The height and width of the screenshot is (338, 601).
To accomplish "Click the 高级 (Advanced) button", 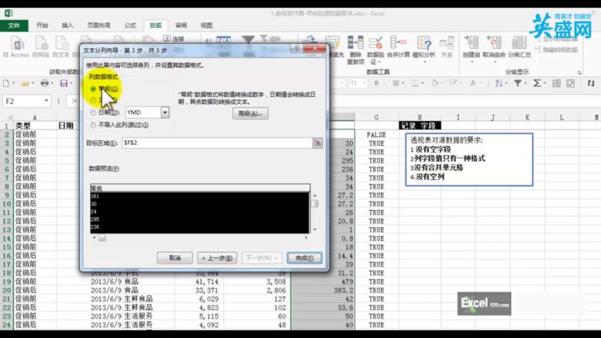I will [250, 113].
